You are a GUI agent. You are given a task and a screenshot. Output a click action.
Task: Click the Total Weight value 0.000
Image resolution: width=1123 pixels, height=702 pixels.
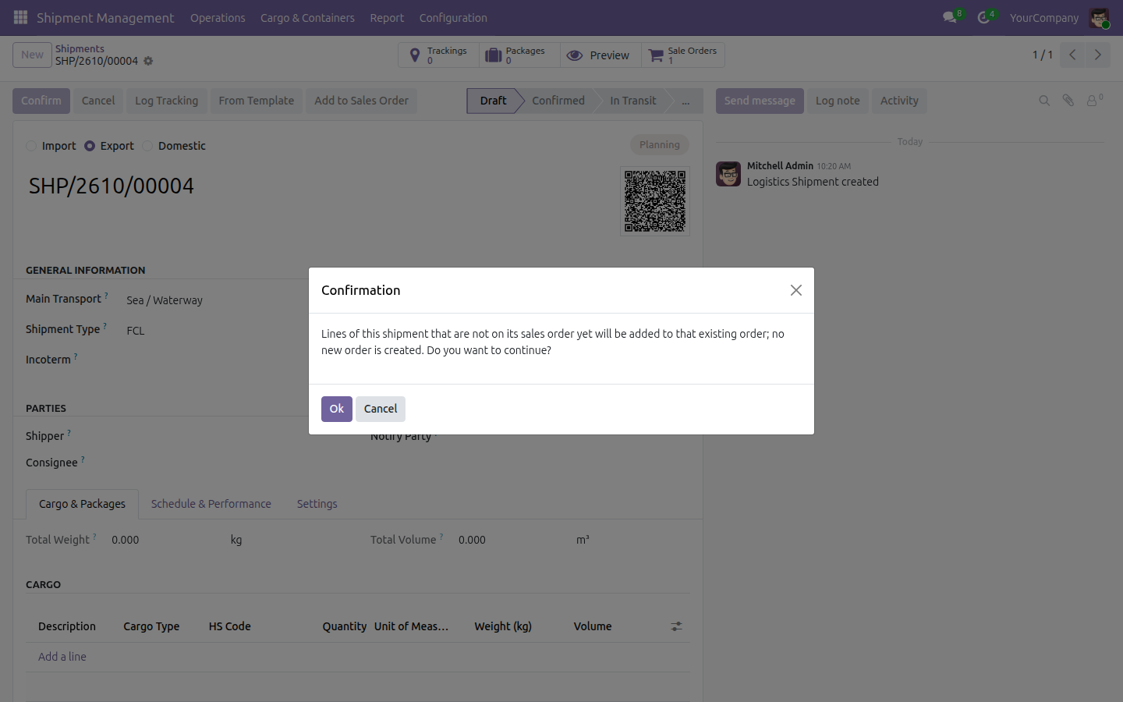(126, 540)
